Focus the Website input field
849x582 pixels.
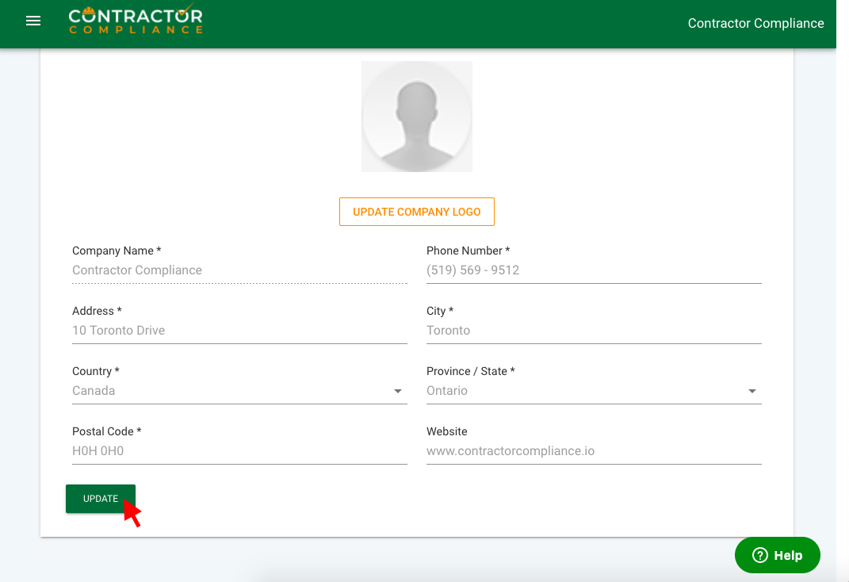[x=593, y=451]
